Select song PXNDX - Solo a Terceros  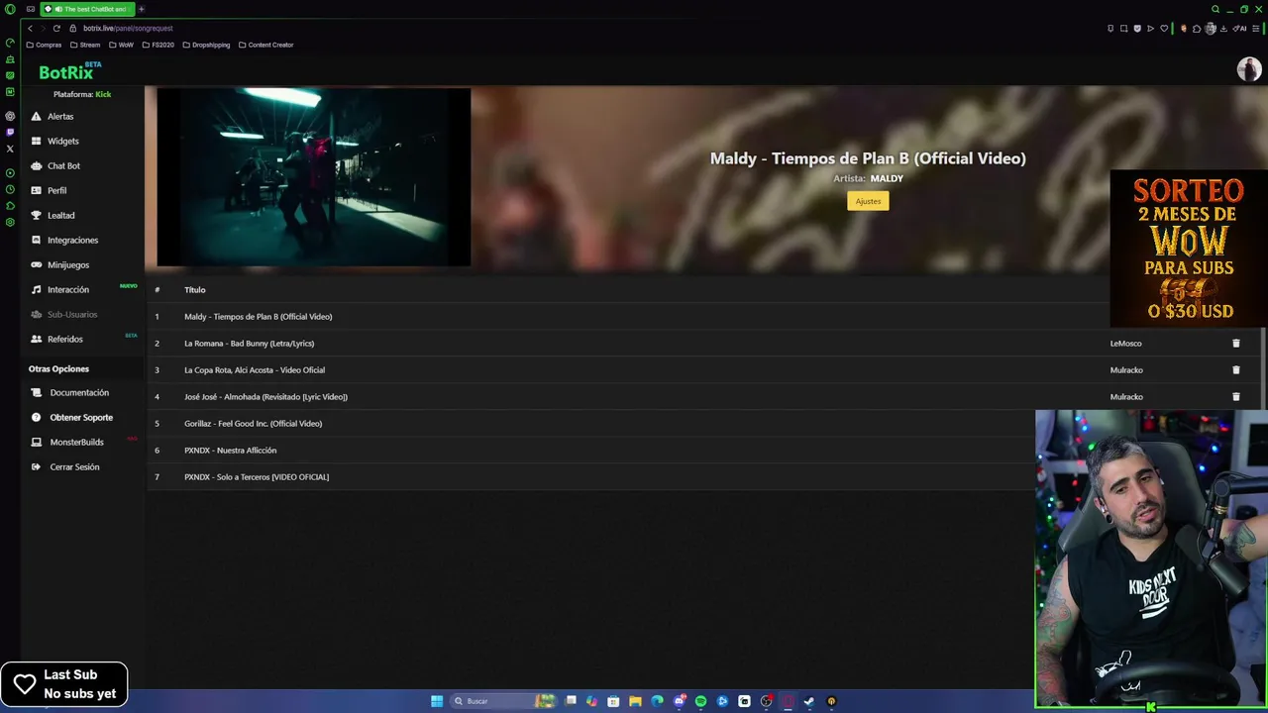click(257, 477)
